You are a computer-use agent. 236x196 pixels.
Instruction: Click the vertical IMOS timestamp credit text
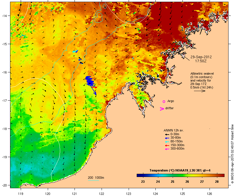point(232,154)
